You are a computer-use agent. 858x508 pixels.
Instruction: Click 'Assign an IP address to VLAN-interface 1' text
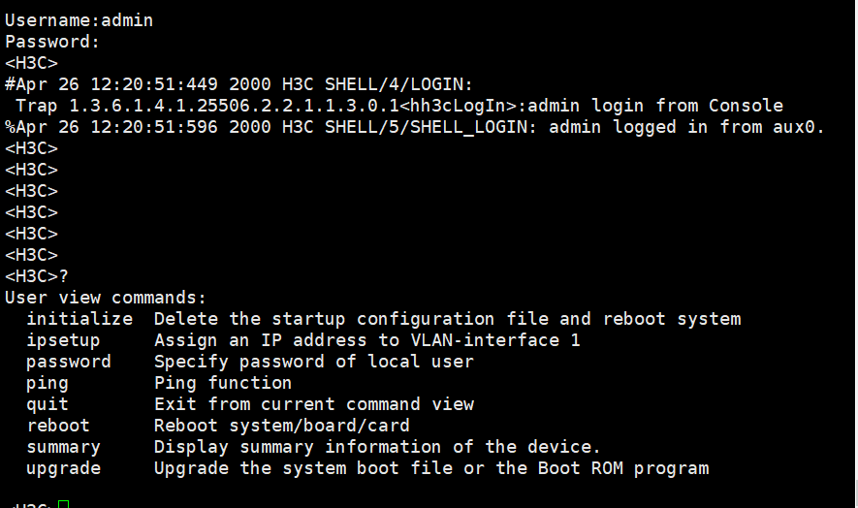point(366,340)
